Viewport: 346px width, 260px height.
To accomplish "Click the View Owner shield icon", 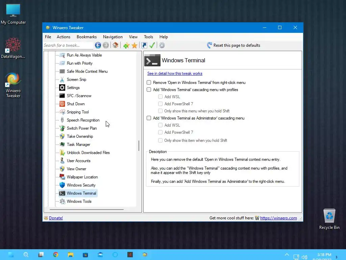I will click(62, 169).
